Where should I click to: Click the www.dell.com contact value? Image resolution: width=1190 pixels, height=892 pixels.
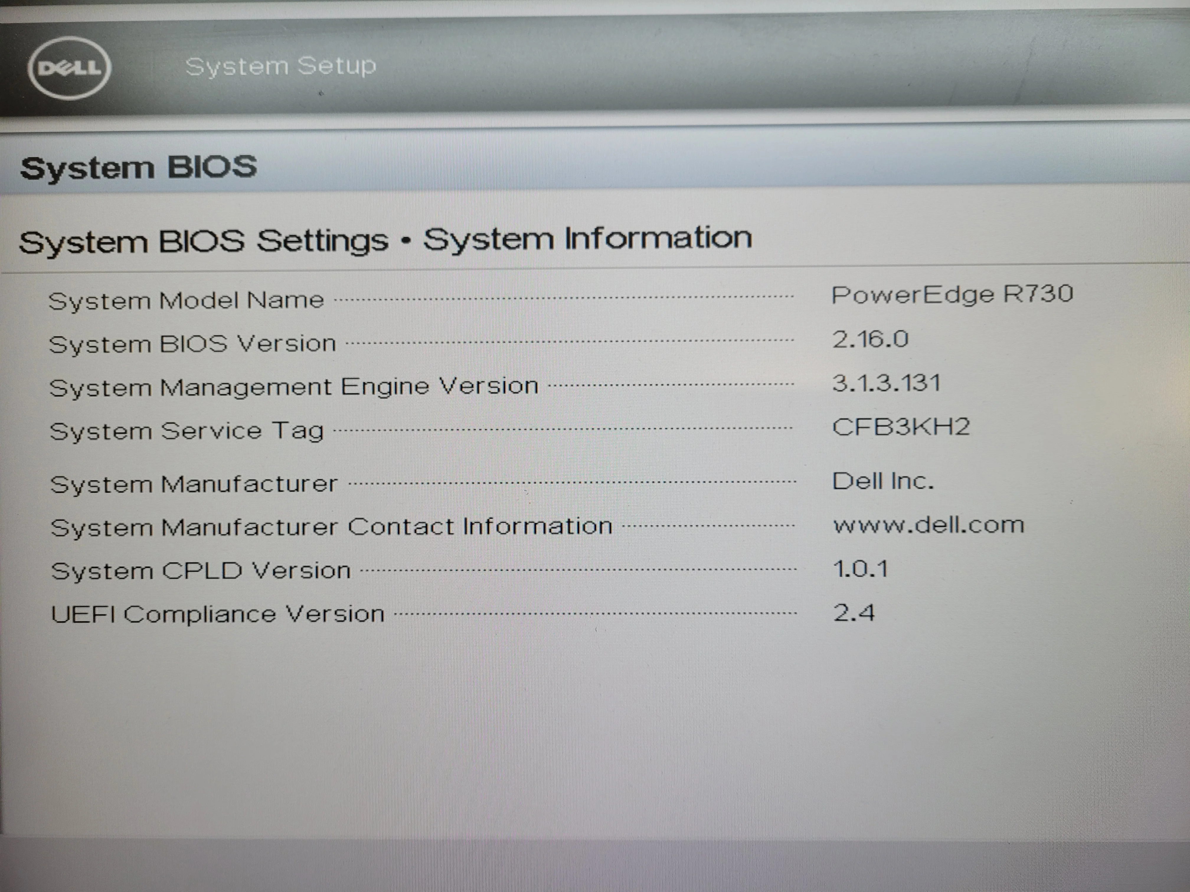coord(929,525)
